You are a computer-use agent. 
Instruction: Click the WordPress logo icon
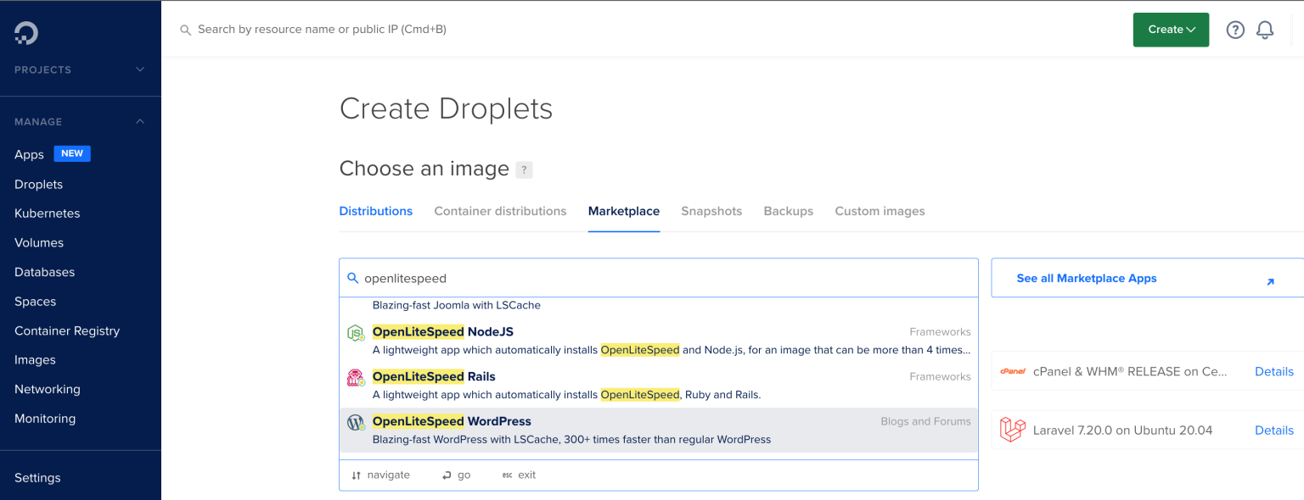click(x=356, y=422)
